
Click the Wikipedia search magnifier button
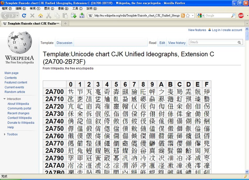(x=239, y=42)
